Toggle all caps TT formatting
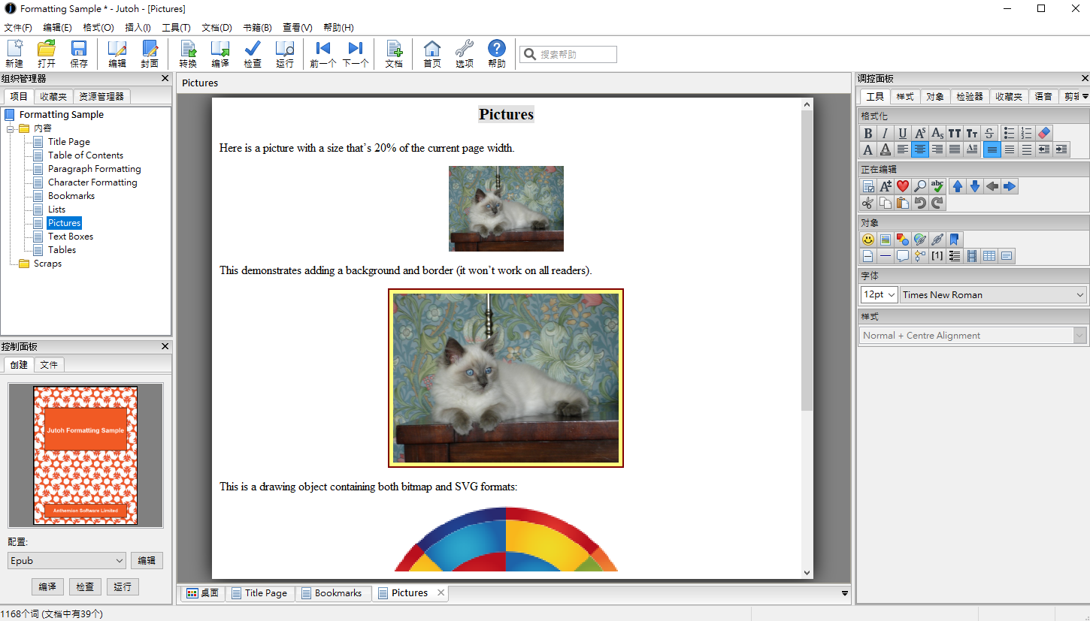 pos(955,133)
